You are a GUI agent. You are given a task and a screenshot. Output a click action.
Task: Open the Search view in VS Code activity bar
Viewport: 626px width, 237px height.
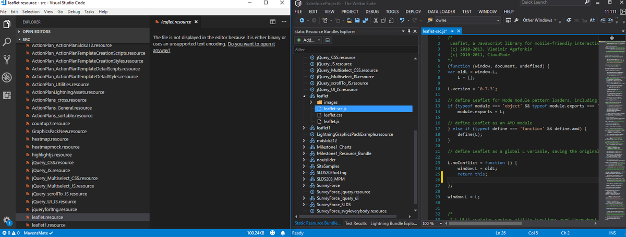click(x=7, y=42)
